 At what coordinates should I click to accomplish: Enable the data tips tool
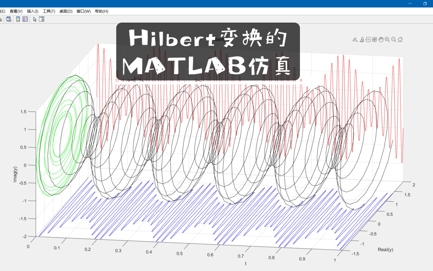pos(368,39)
